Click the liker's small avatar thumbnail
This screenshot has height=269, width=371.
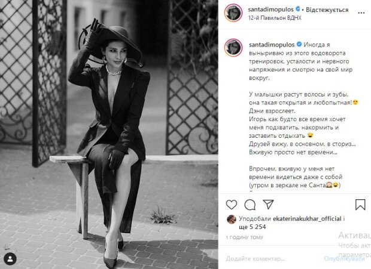pos(232,219)
